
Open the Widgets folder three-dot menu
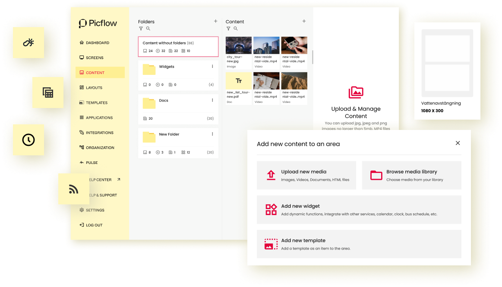coord(212,67)
